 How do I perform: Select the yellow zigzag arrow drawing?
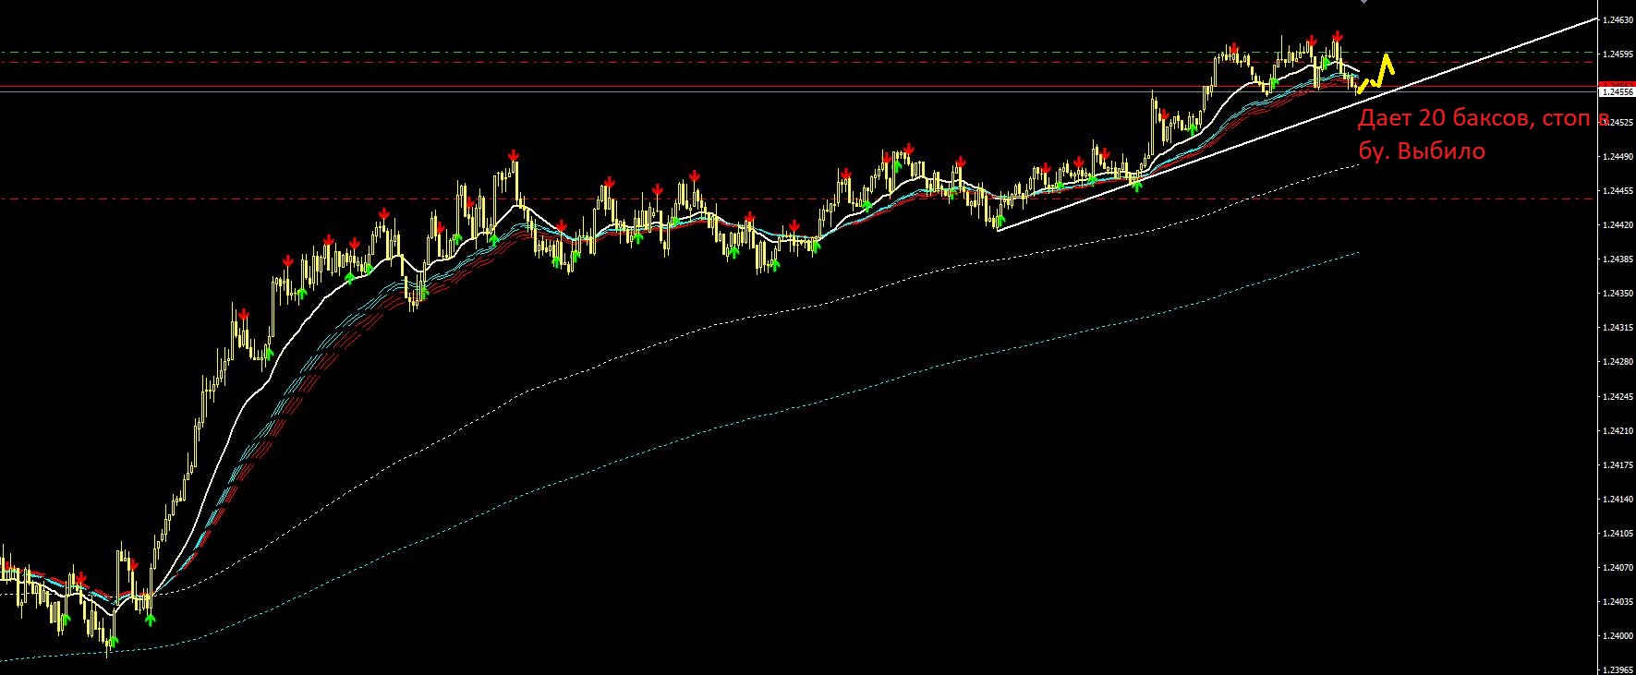(1375, 74)
